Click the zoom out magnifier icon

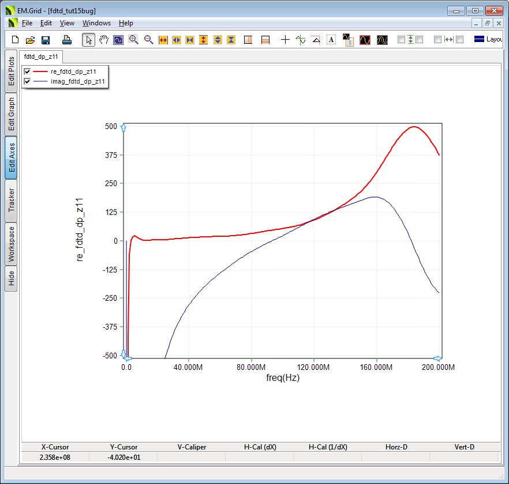(148, 40)
